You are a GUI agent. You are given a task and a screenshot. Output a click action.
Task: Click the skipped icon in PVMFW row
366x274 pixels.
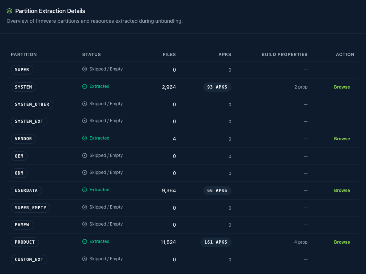point(85,224)
